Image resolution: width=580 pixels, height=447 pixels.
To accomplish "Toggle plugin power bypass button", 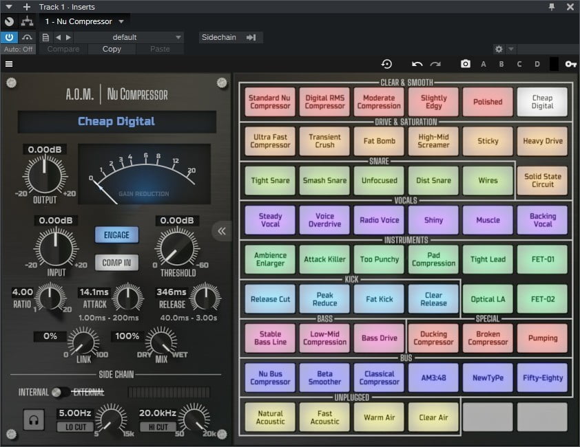I will [9, 37].
